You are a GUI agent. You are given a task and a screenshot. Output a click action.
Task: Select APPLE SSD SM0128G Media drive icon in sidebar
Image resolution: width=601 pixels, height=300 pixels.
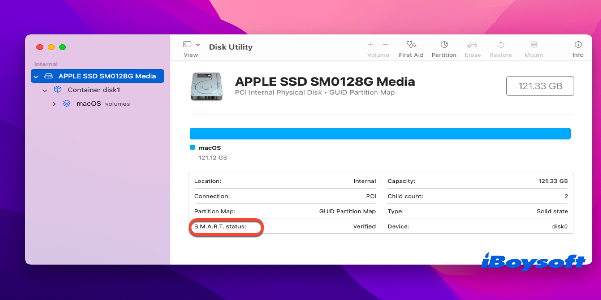pyautogui.click(x=48, y=76)
